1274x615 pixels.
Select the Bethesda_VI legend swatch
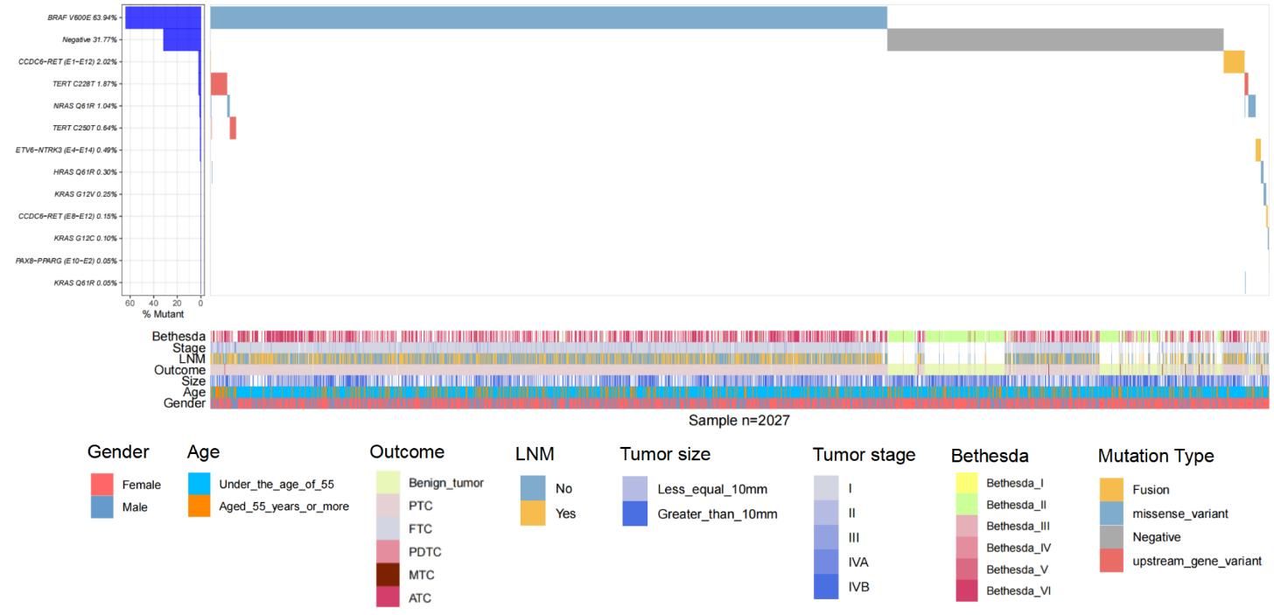966,591
